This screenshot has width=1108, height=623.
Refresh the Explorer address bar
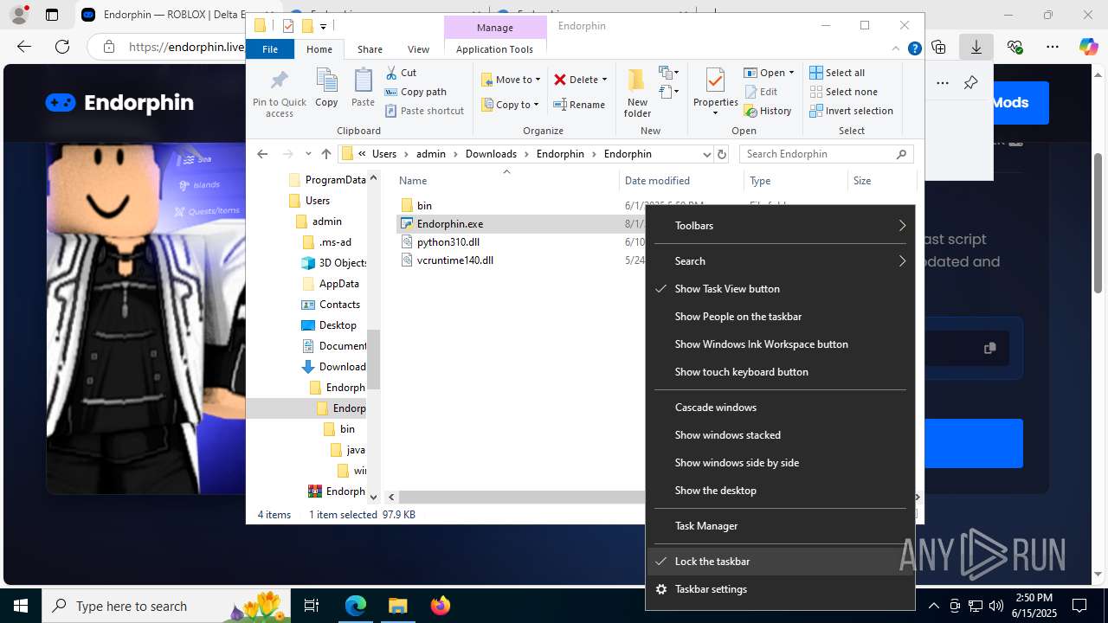[723, 154]
